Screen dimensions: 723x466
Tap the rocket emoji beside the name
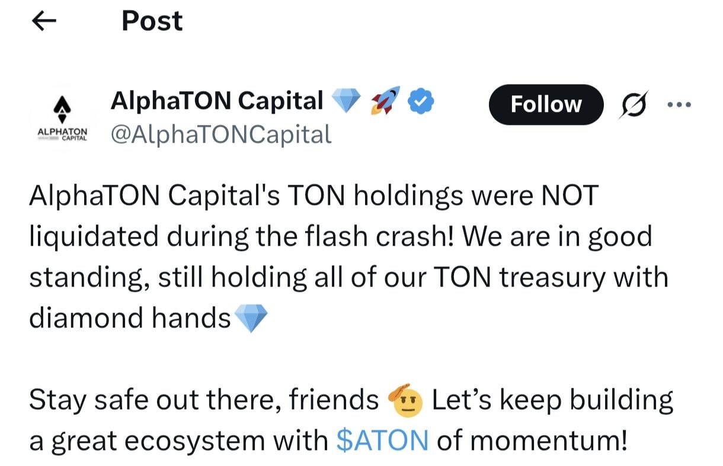[x=385, y=101]
